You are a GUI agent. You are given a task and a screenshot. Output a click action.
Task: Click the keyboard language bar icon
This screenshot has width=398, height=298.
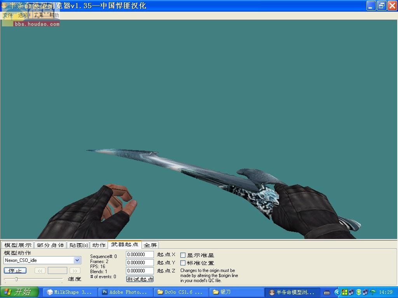click(x=327, y=293)
